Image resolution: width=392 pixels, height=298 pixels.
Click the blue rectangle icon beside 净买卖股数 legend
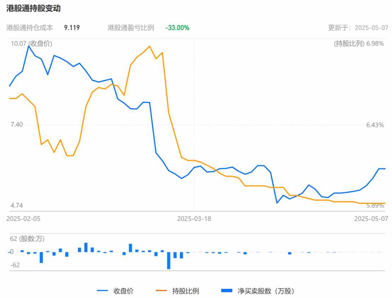point(227,291)
